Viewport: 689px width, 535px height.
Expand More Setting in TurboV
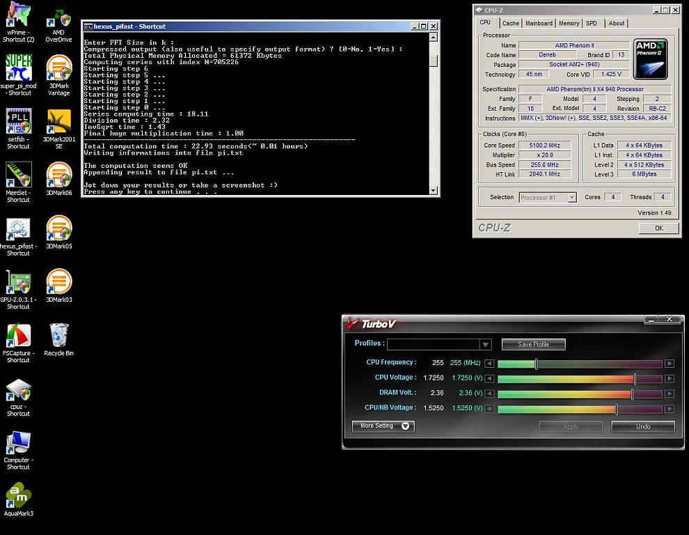(x=383, y=426)
